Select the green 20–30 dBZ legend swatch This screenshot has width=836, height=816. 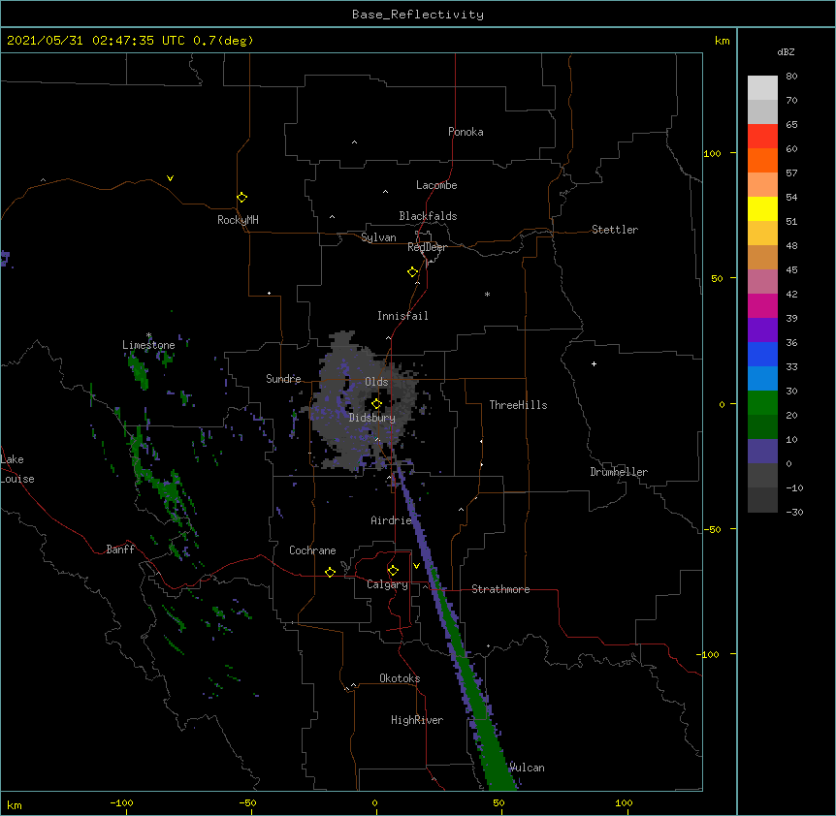click(x=762, y=403)
